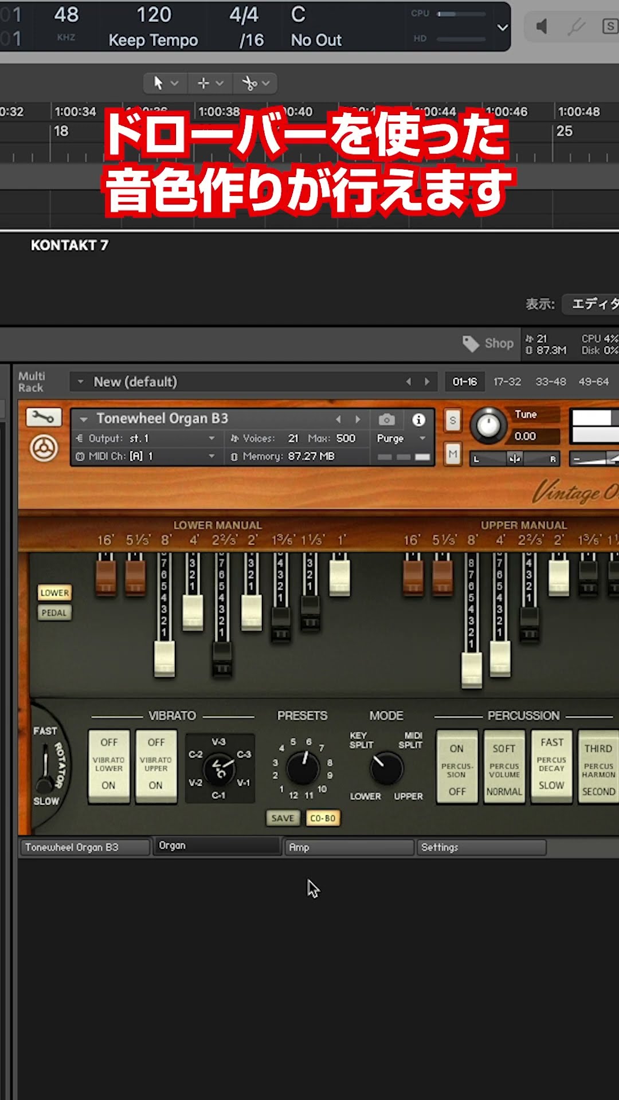The width and height of the screenshot is (619, 1100).
Task: Click the Kontakt instrument logo icon
Action: click(44, 448)
